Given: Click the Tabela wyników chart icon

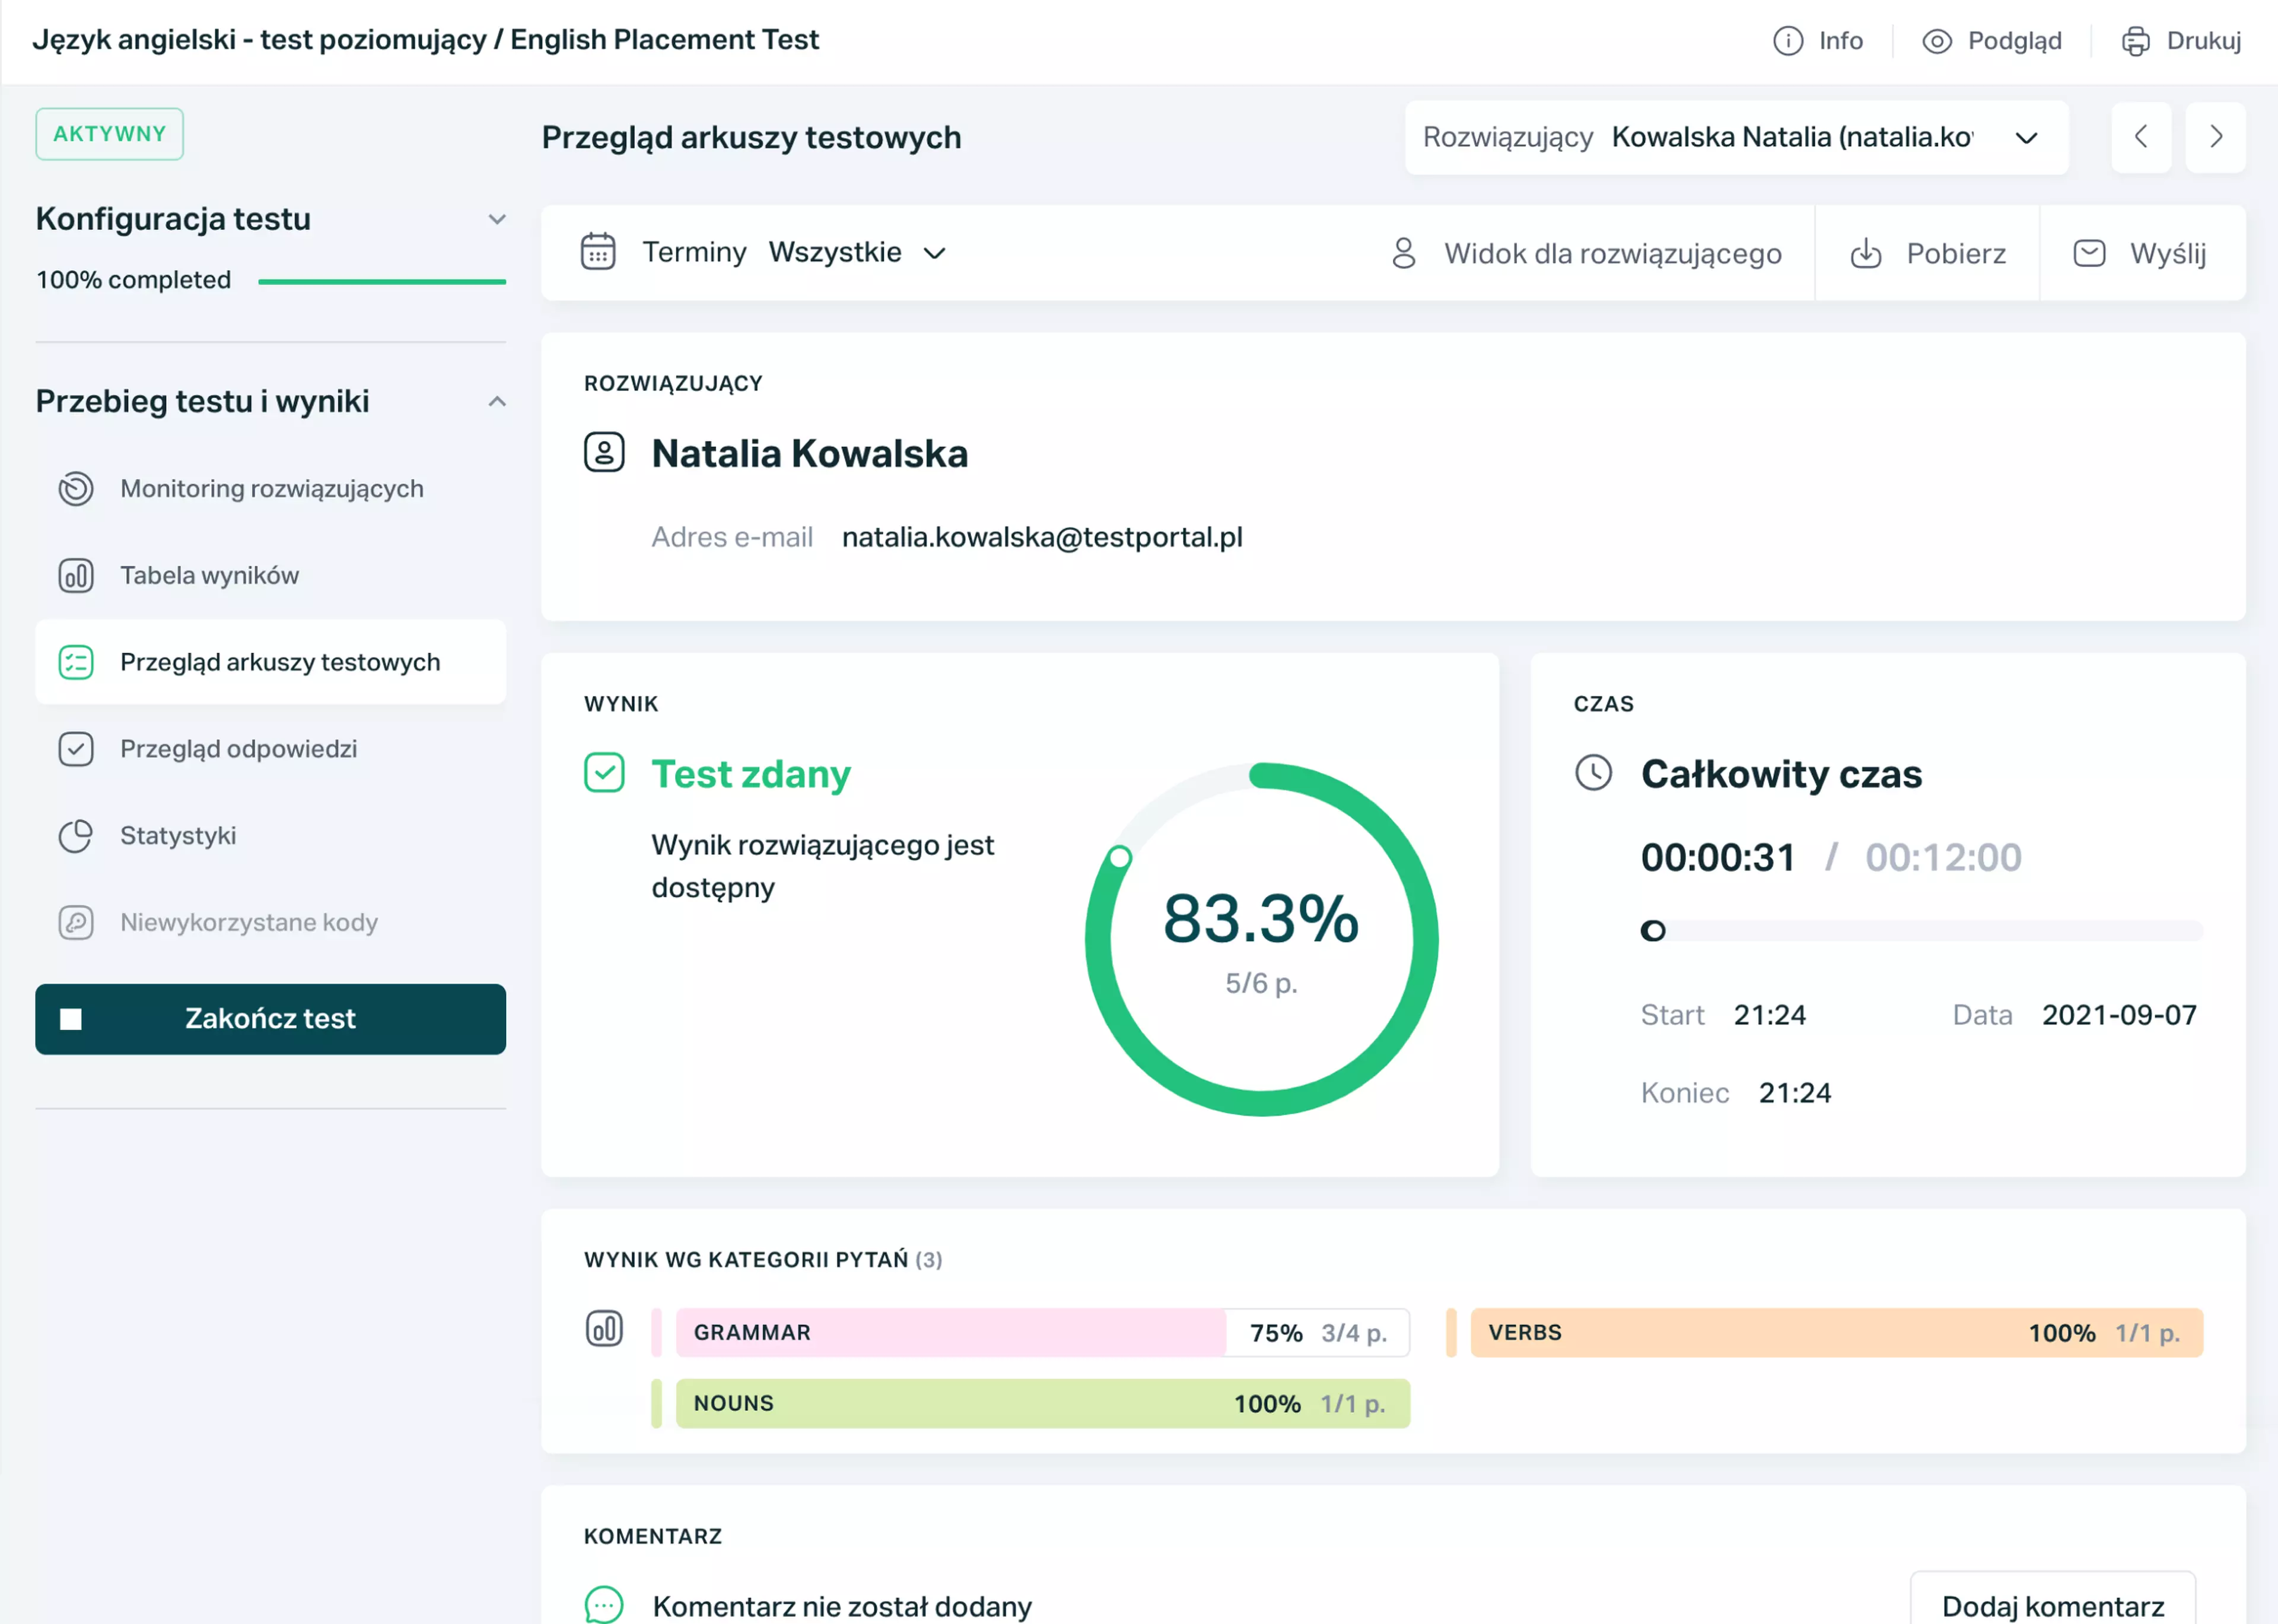Looking at the screenshot, I should (76, 576).
